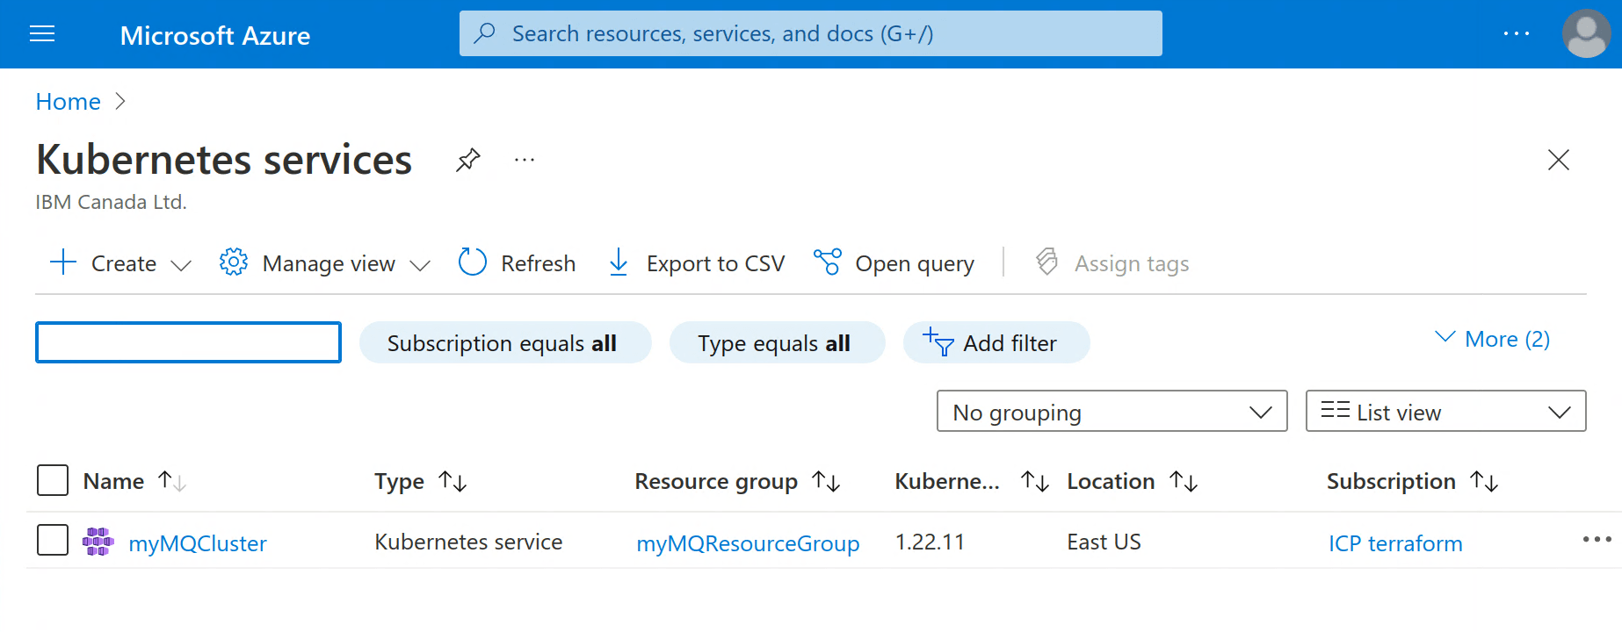Click the Create label
The height and width of the screenshot is (632, 1622).
(124, 263)
